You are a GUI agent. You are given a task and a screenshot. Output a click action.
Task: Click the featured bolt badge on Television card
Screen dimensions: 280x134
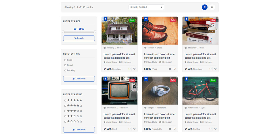click(x=105, y=79)
